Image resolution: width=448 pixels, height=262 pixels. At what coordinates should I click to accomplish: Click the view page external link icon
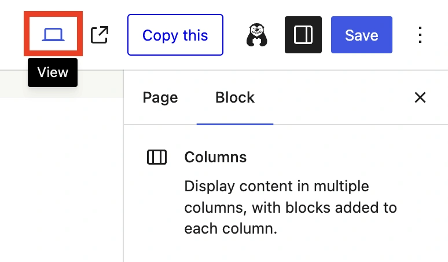point(100,35)
